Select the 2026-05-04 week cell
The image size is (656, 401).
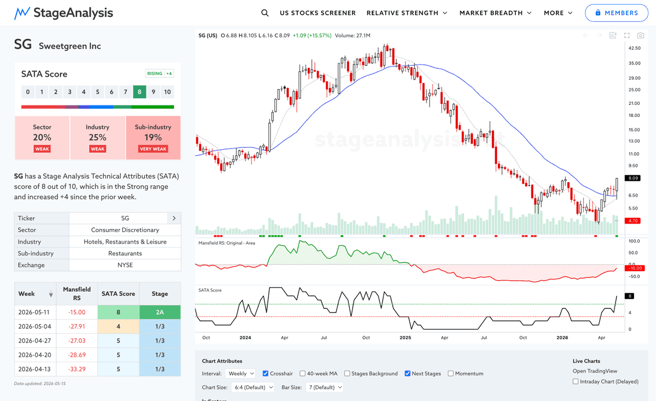36,327
